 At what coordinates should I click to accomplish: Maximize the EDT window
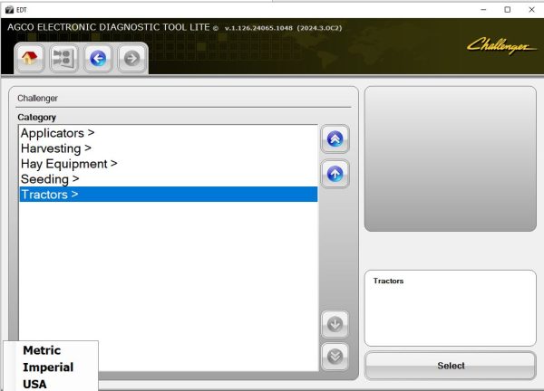(x=507, y=9)
